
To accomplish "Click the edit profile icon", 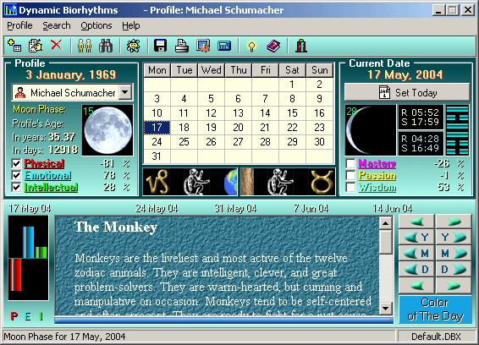I will (x=36, y=46).
